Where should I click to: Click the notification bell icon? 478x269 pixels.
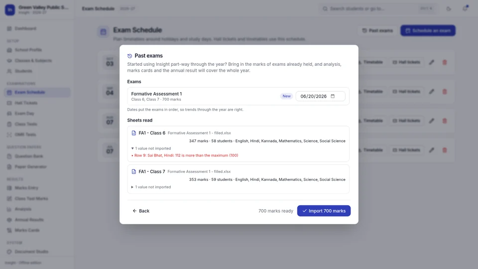[465, 8]
